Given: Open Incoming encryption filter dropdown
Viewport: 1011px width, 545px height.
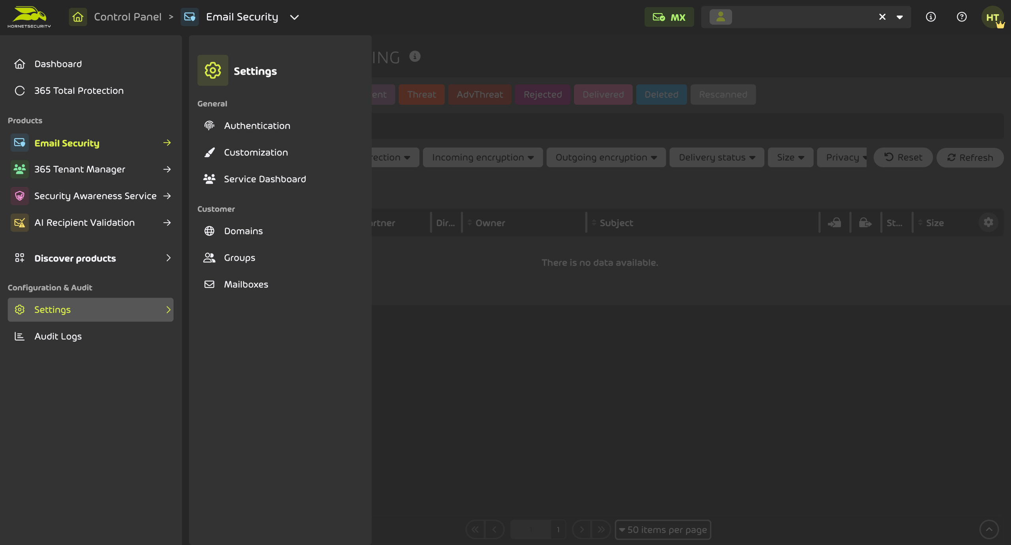Looking at the screenshot, I should pos(483,157).
